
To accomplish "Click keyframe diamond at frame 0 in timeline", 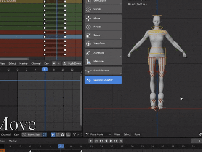I will pos(30,151).
